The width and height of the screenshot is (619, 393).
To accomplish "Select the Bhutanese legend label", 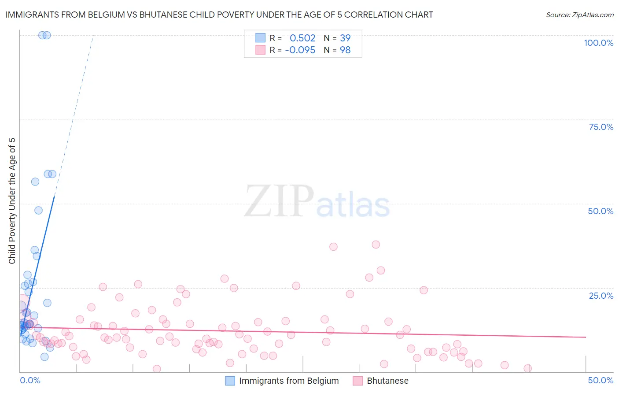I will coord(387,381).
